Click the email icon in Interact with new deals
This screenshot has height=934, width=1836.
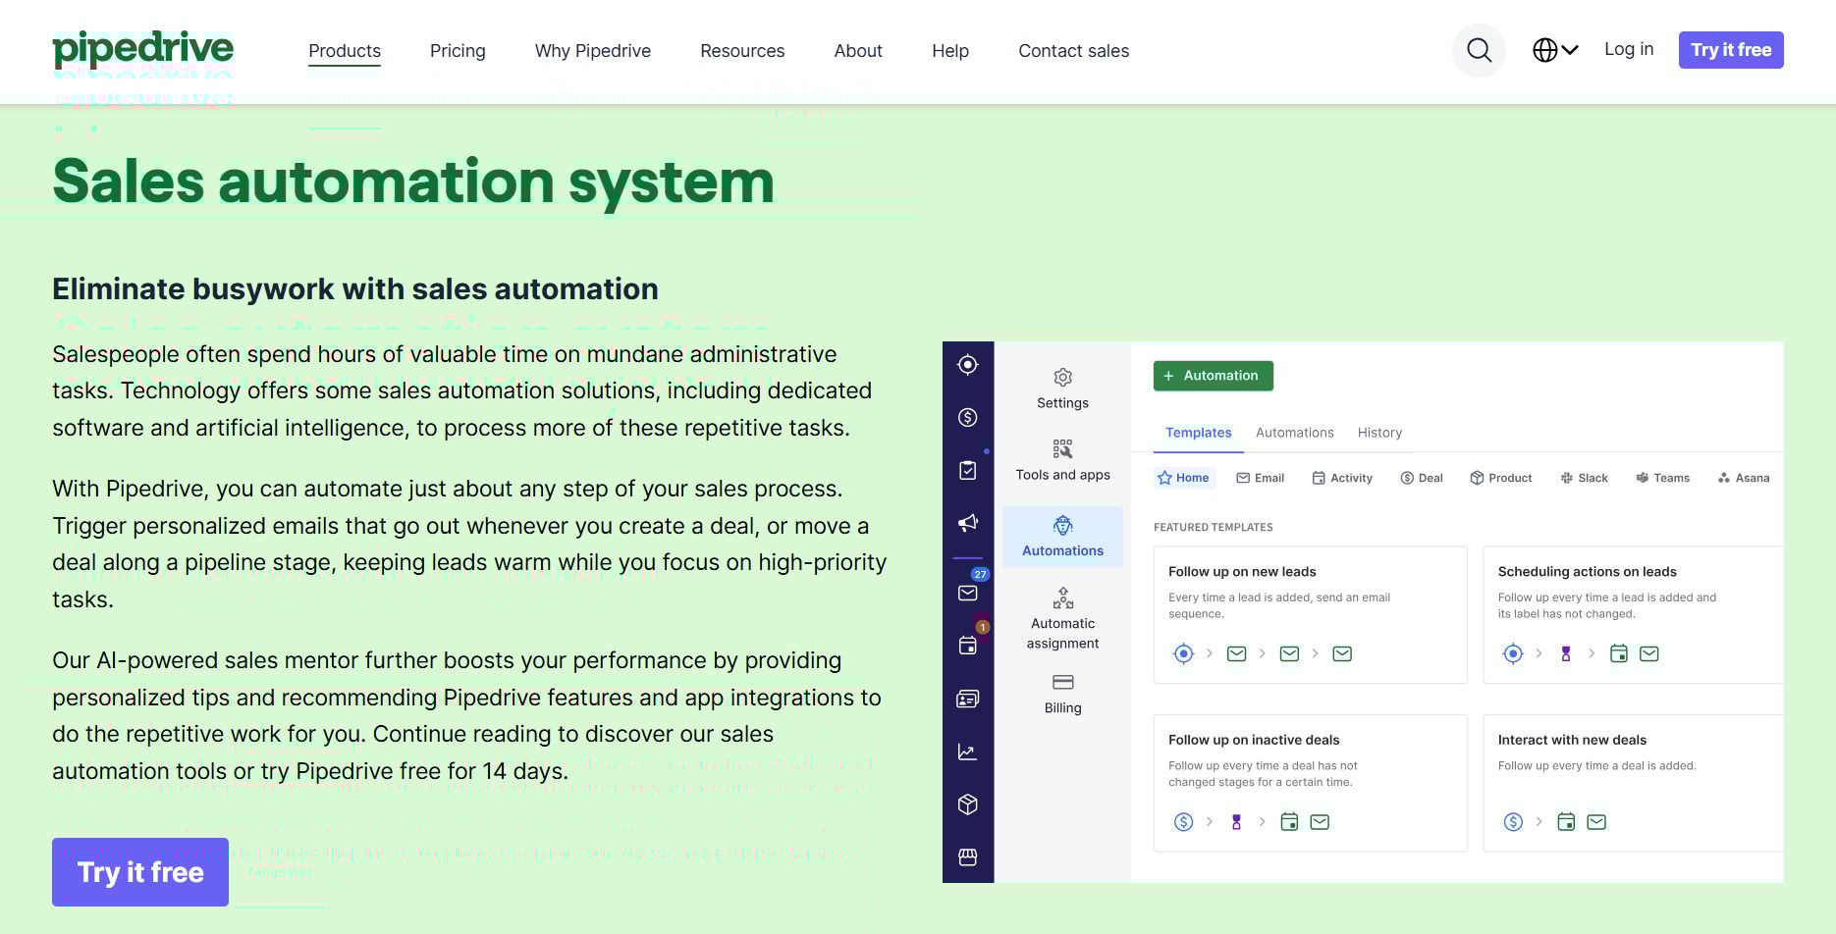pyautogui.click(x=1596, y=822)
